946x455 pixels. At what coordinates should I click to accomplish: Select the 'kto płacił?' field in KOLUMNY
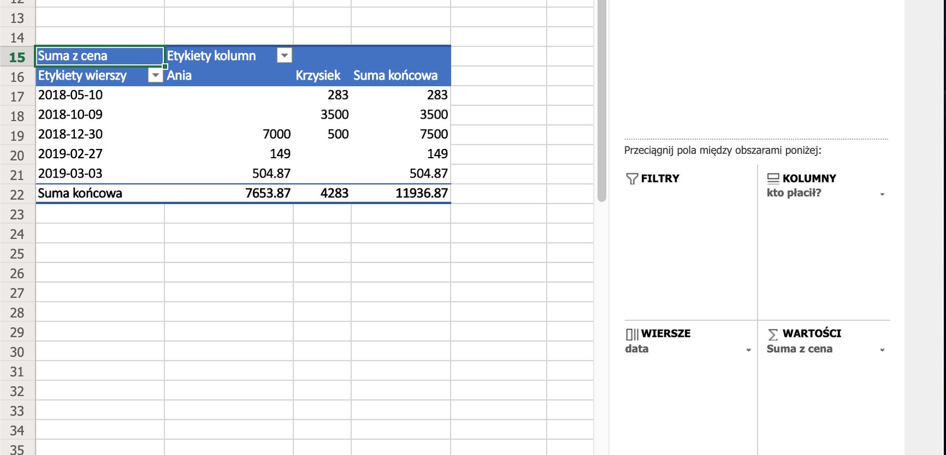(x=794, y=193)
